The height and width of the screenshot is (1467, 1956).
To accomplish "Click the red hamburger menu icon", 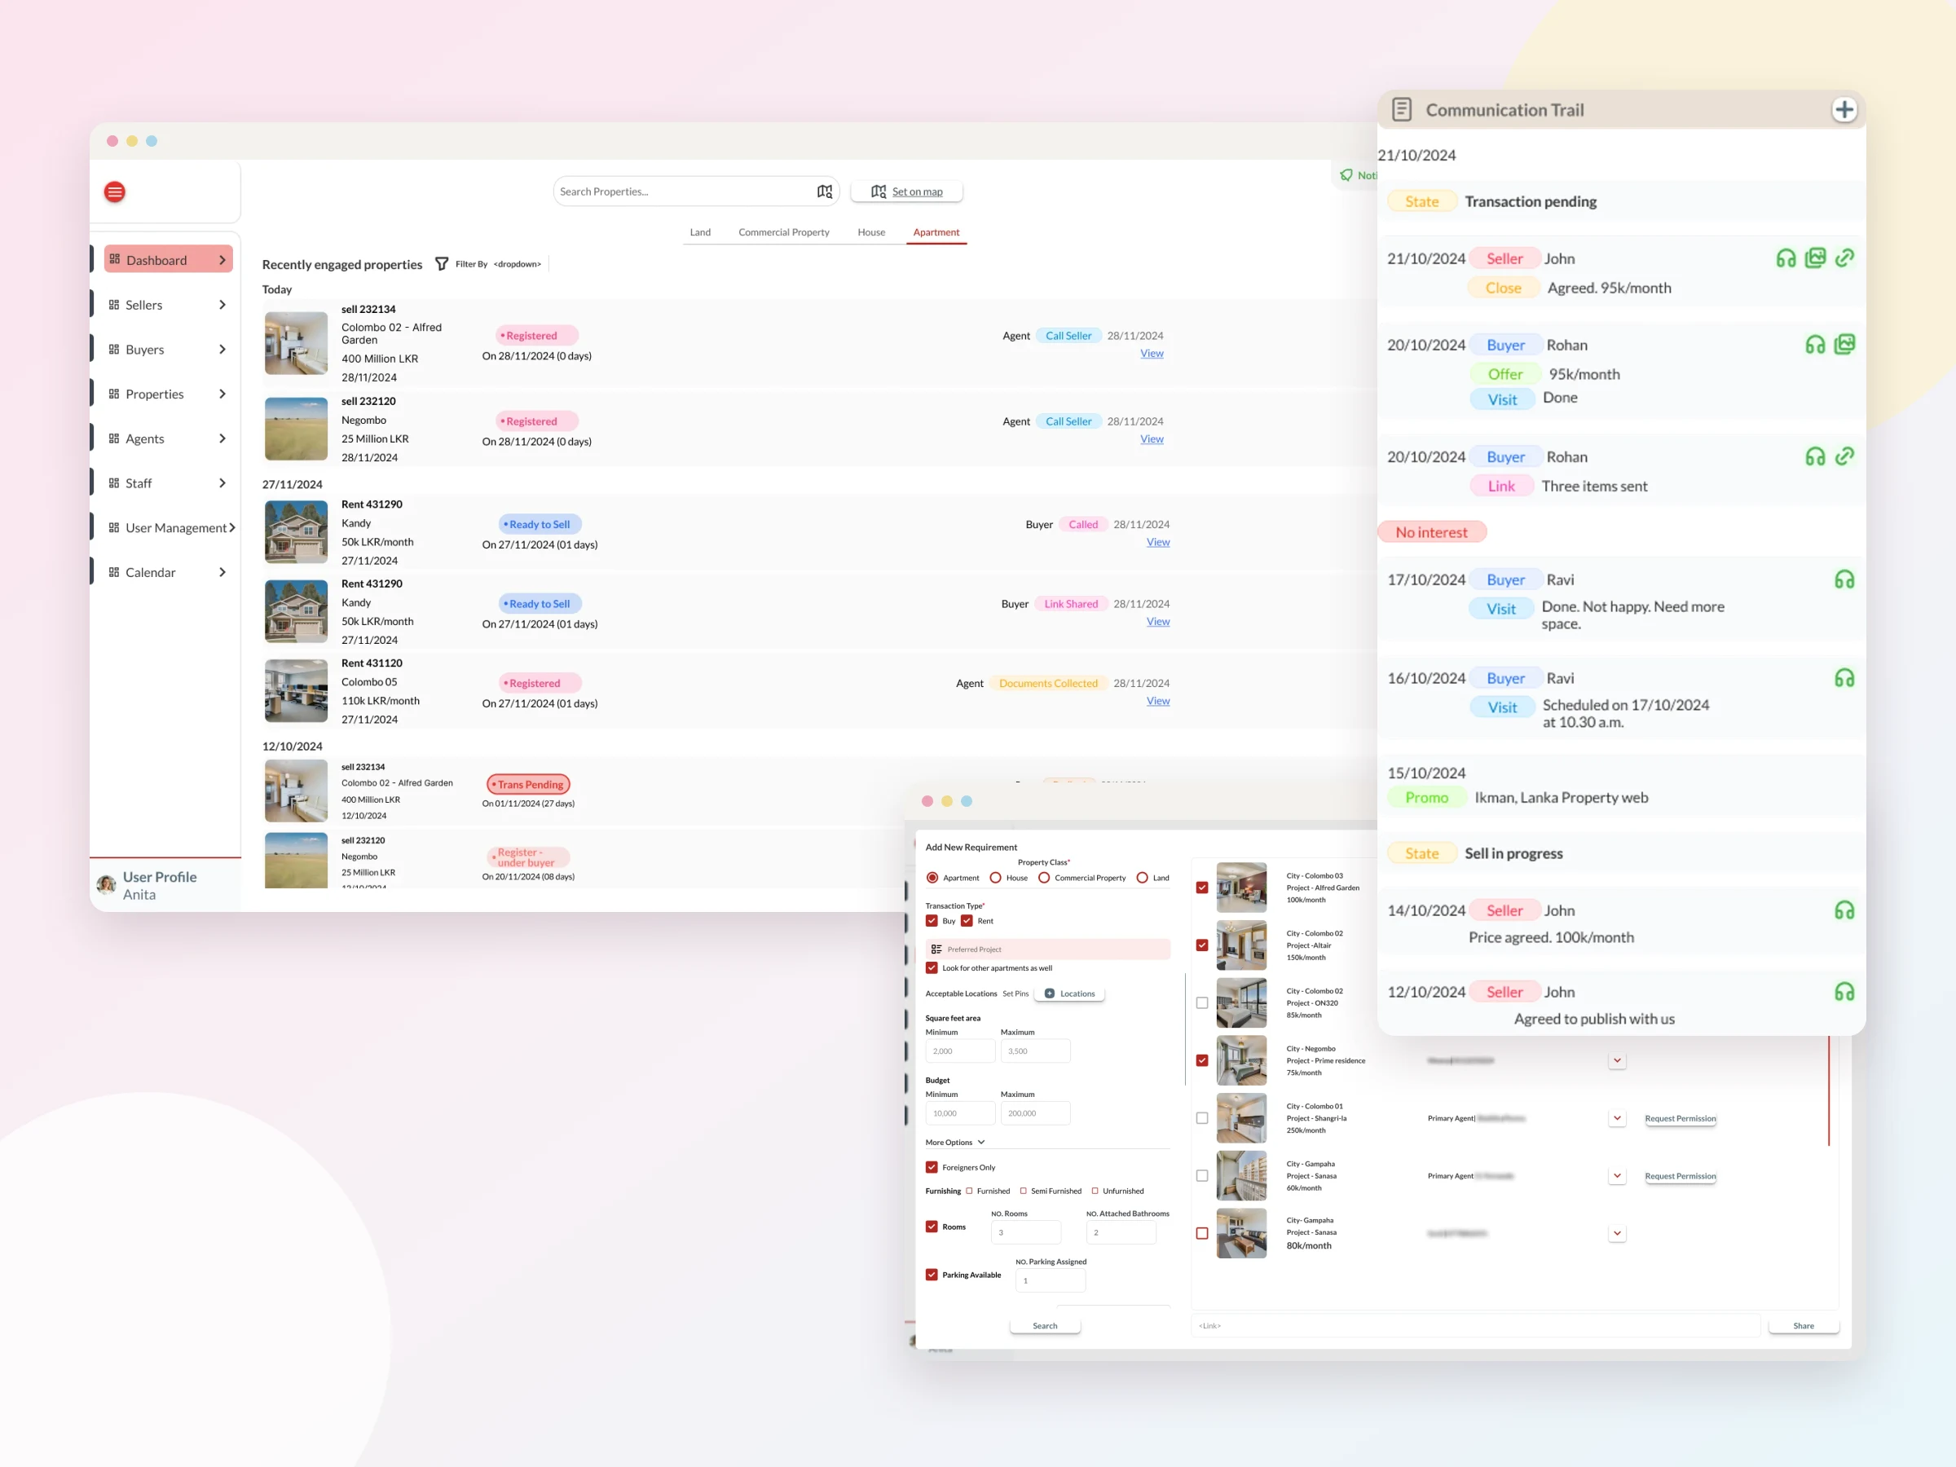I will (x=115, y=192).
